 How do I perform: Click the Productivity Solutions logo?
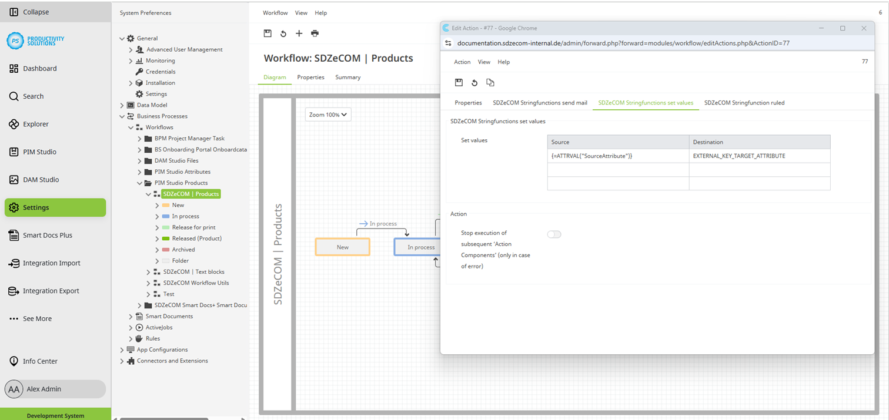click(36, 41)
